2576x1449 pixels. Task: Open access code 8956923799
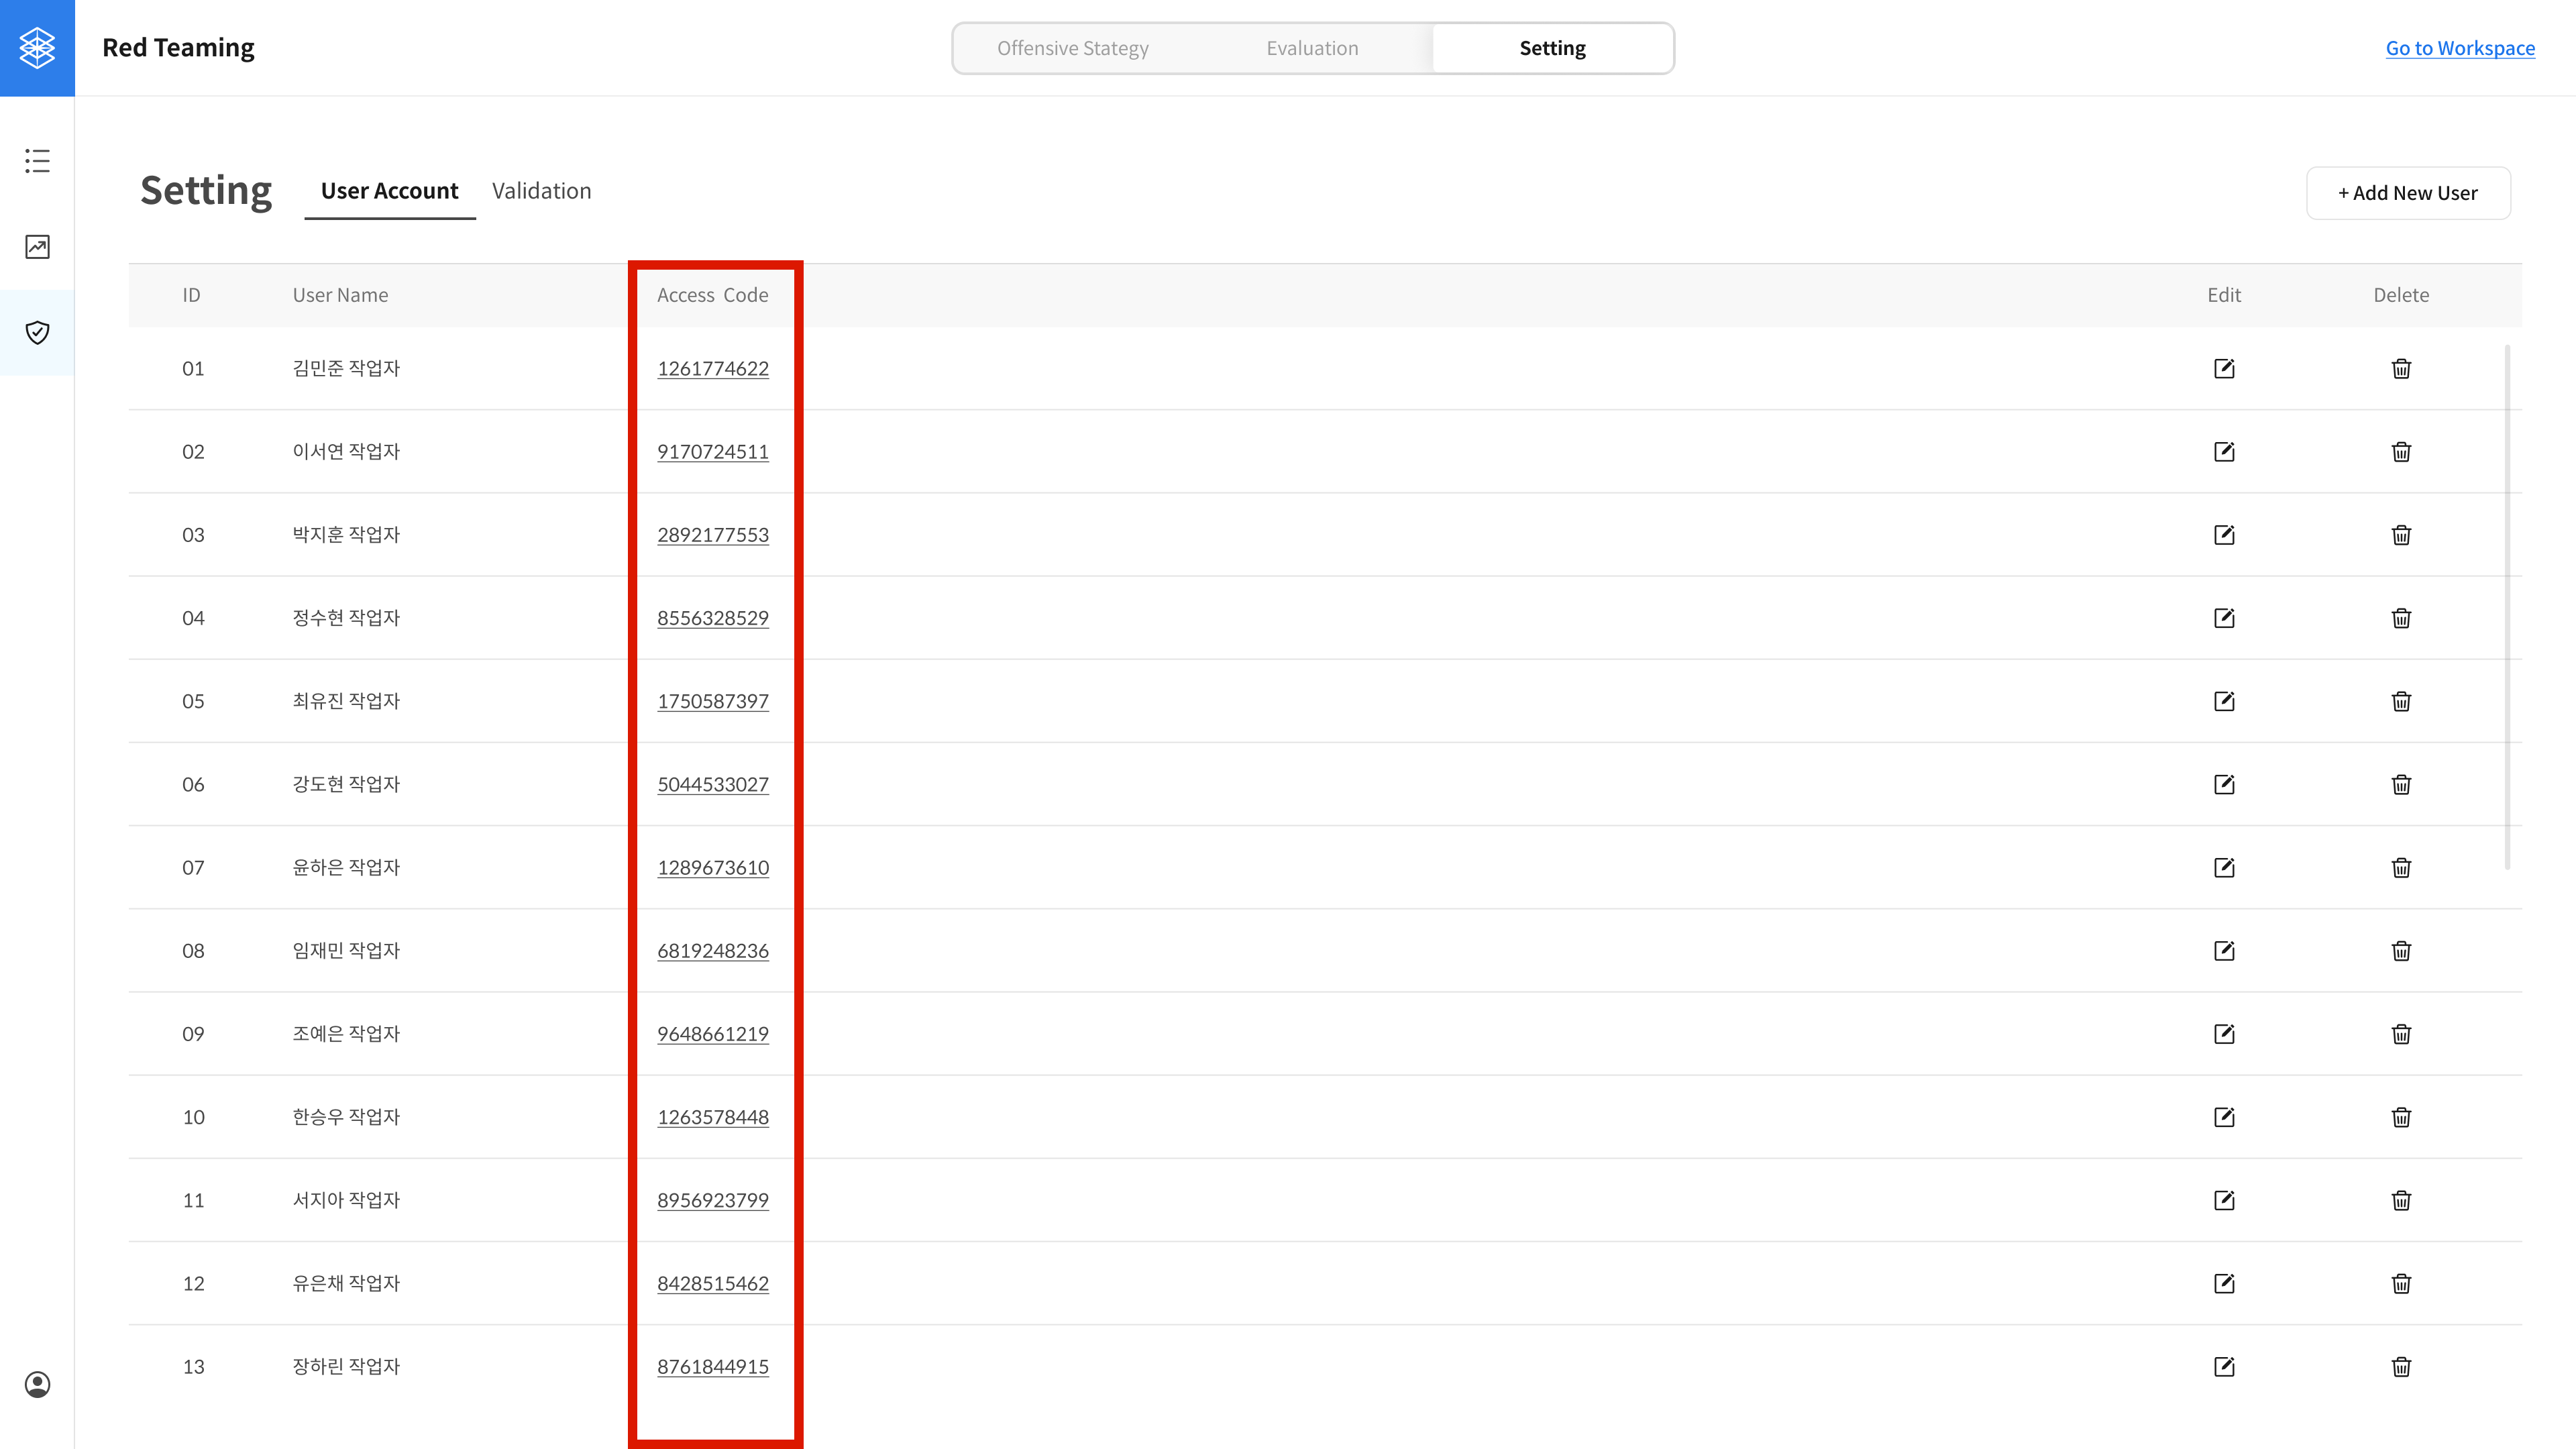(x=713, y=1200)
